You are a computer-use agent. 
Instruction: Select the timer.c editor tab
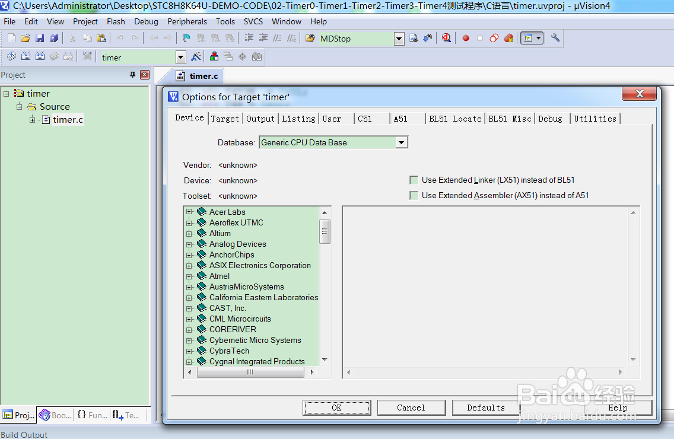tap(198, 76)
